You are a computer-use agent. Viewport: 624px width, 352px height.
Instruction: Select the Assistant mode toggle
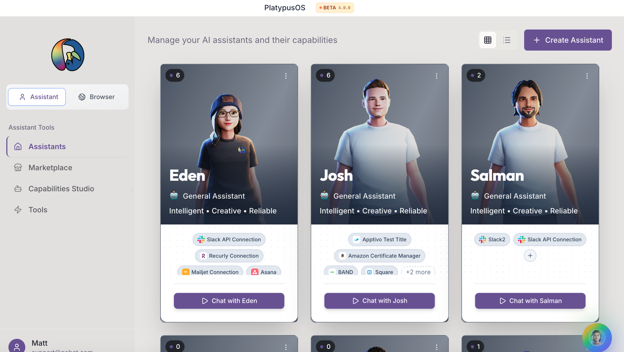(x=37, y=97)
